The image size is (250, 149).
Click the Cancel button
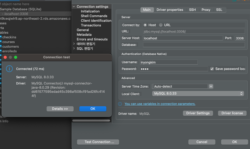click(x=202, y=142)
